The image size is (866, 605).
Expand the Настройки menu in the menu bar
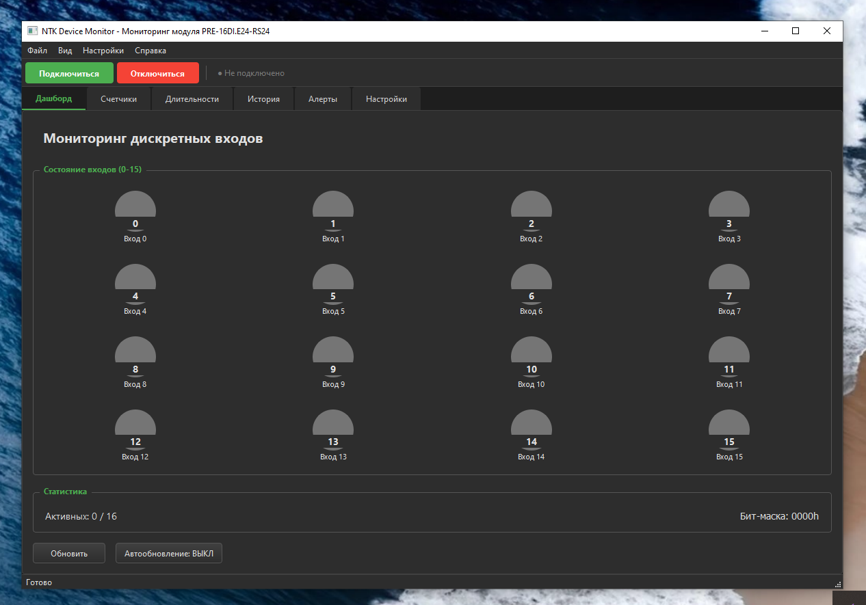click(x=103, y=51)
